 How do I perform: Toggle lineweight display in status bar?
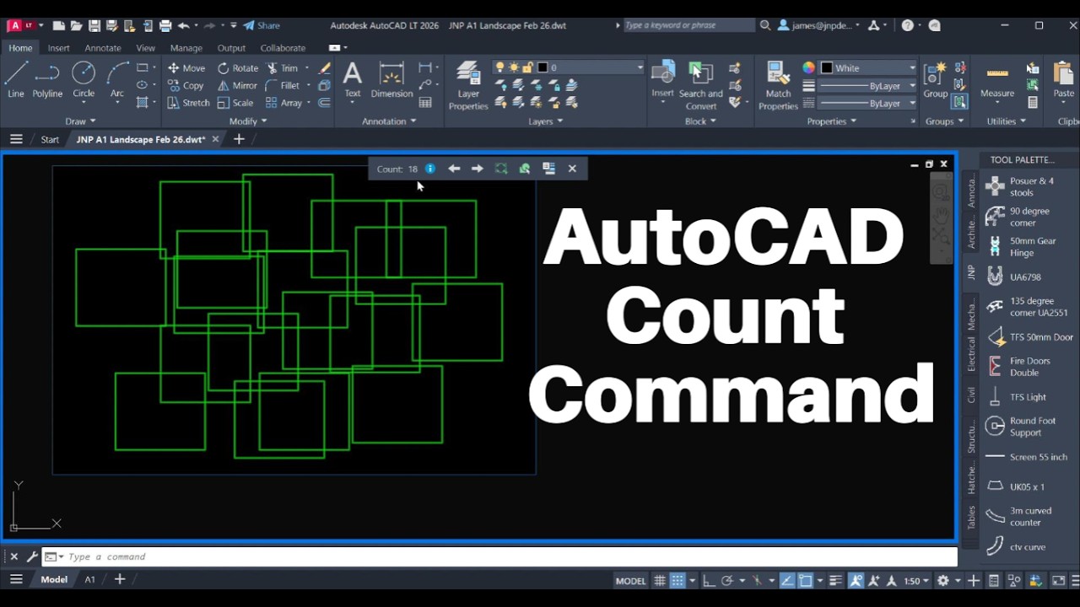click(836, 580)
